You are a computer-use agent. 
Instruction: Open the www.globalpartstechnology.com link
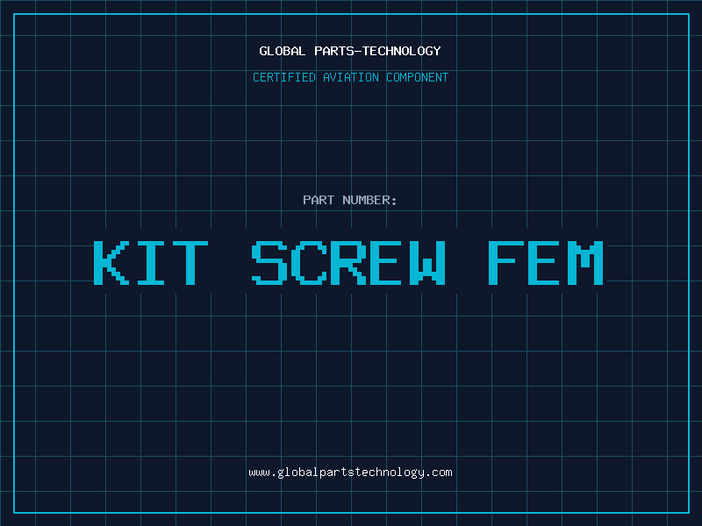350,473
